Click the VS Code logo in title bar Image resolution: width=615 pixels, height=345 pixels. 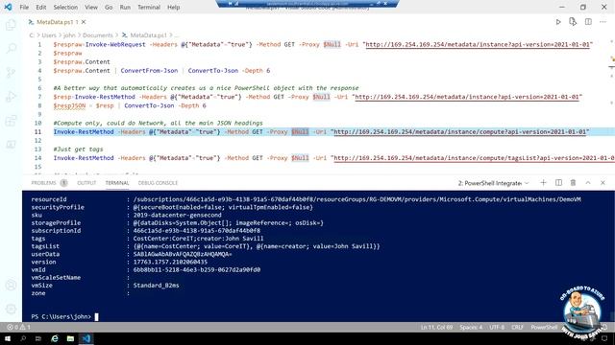tap(8, 7)
